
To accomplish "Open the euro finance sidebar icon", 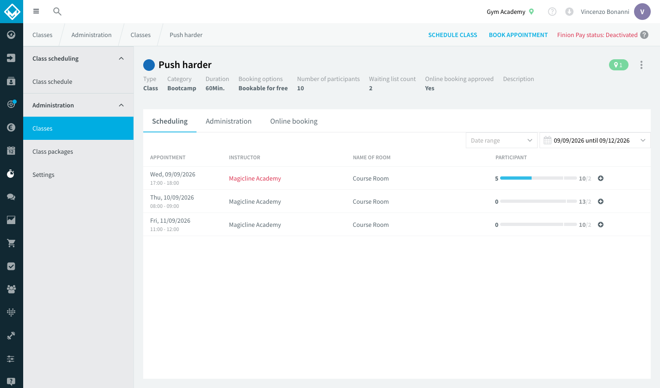I will pyautogui.click(x=12, y=127).
